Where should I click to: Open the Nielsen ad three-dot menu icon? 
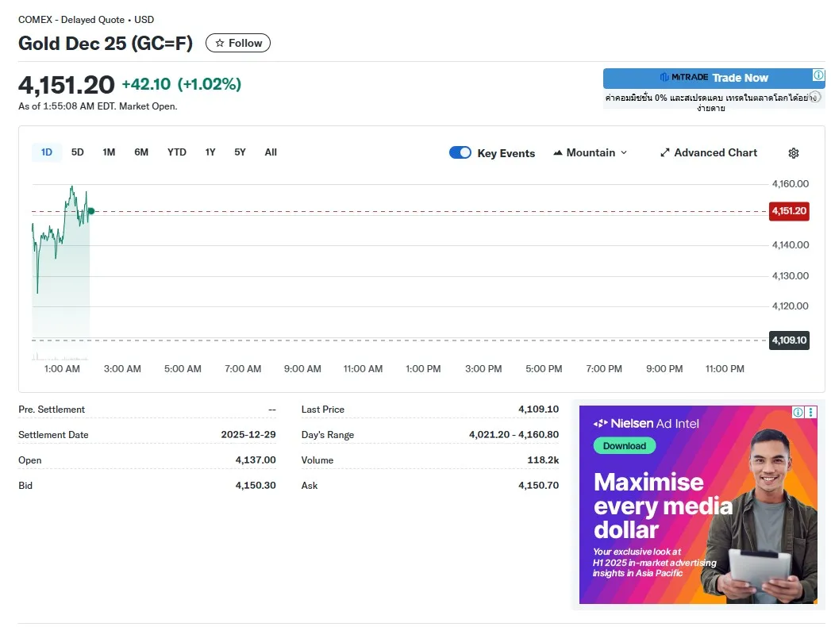coord(810,413)
